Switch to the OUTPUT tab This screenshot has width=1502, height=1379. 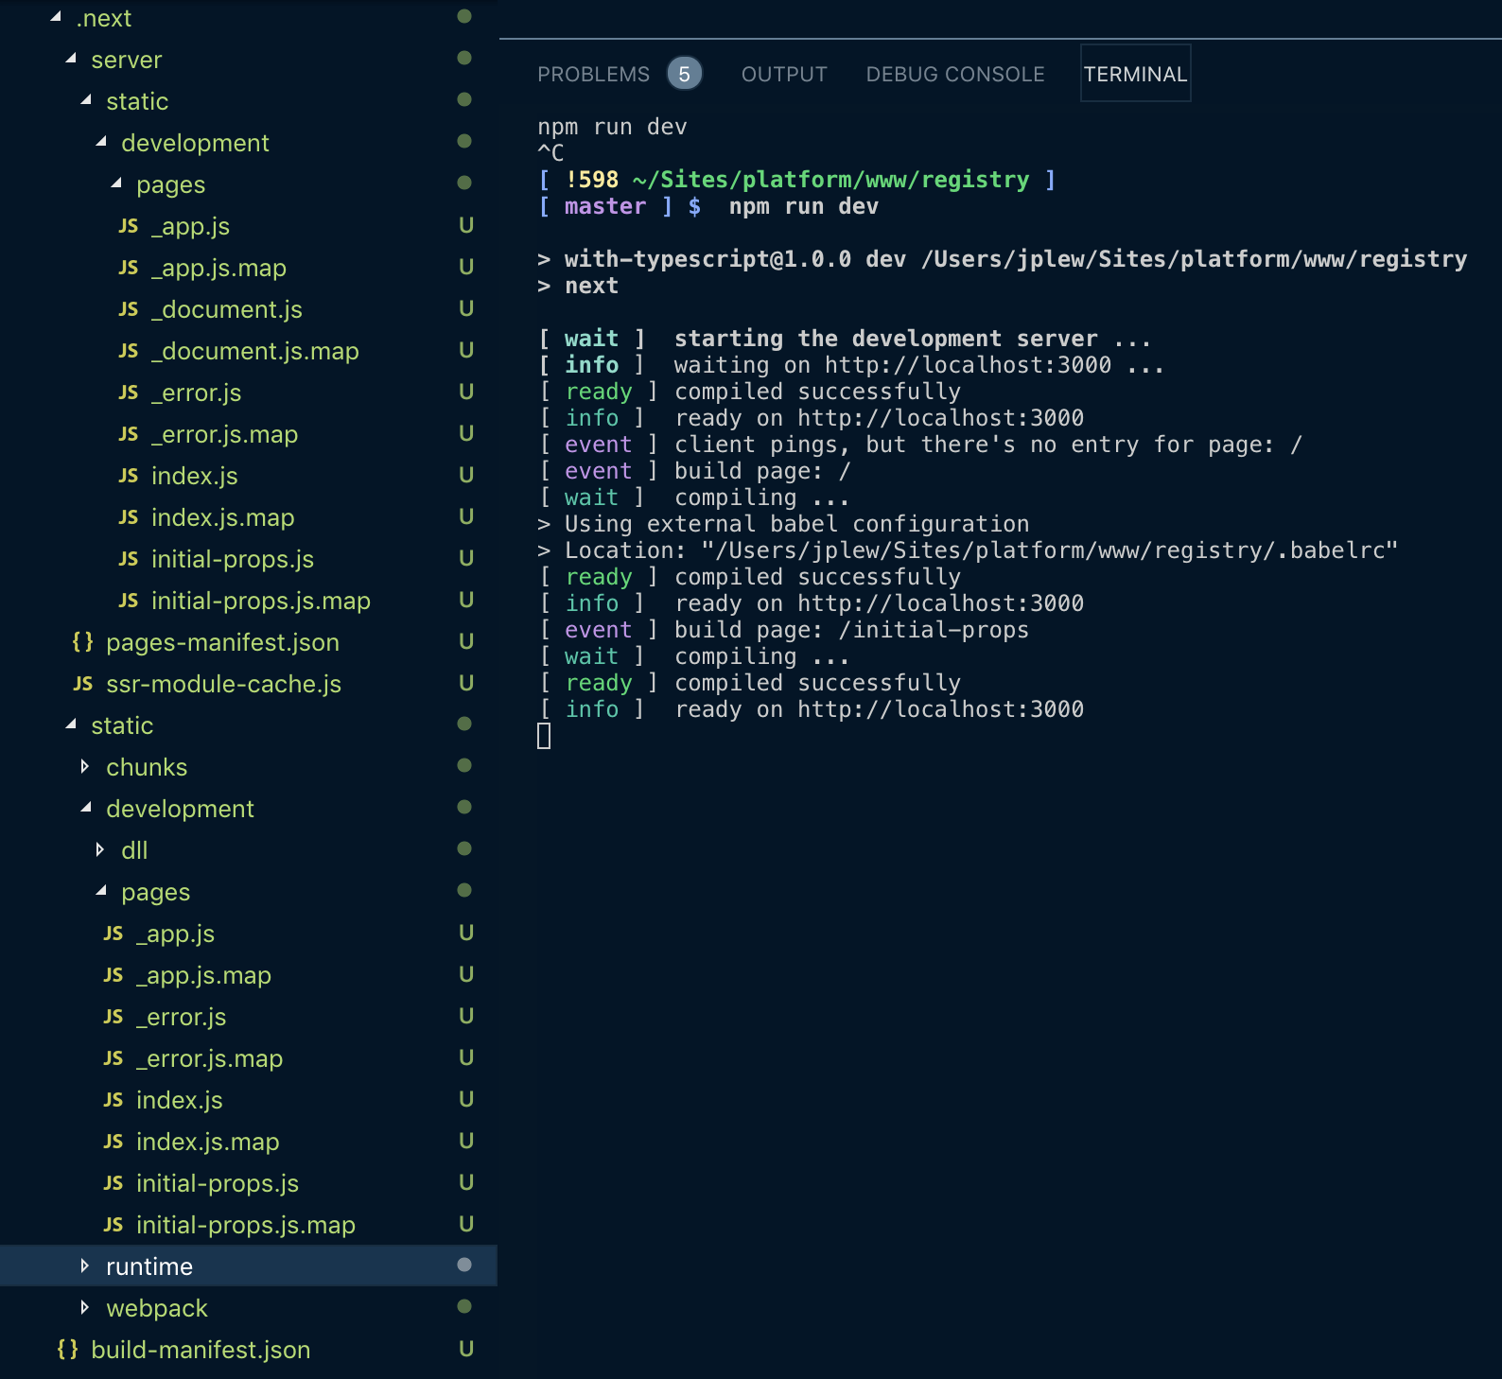tap(784, 74)
